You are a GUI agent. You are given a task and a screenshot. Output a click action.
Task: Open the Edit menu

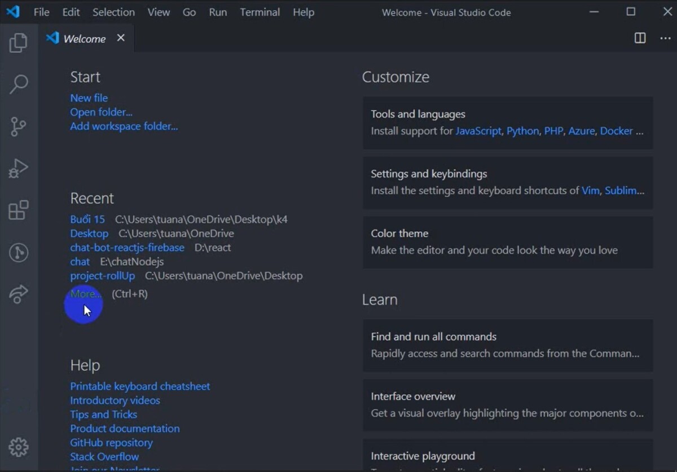click(x=71, y=12)
